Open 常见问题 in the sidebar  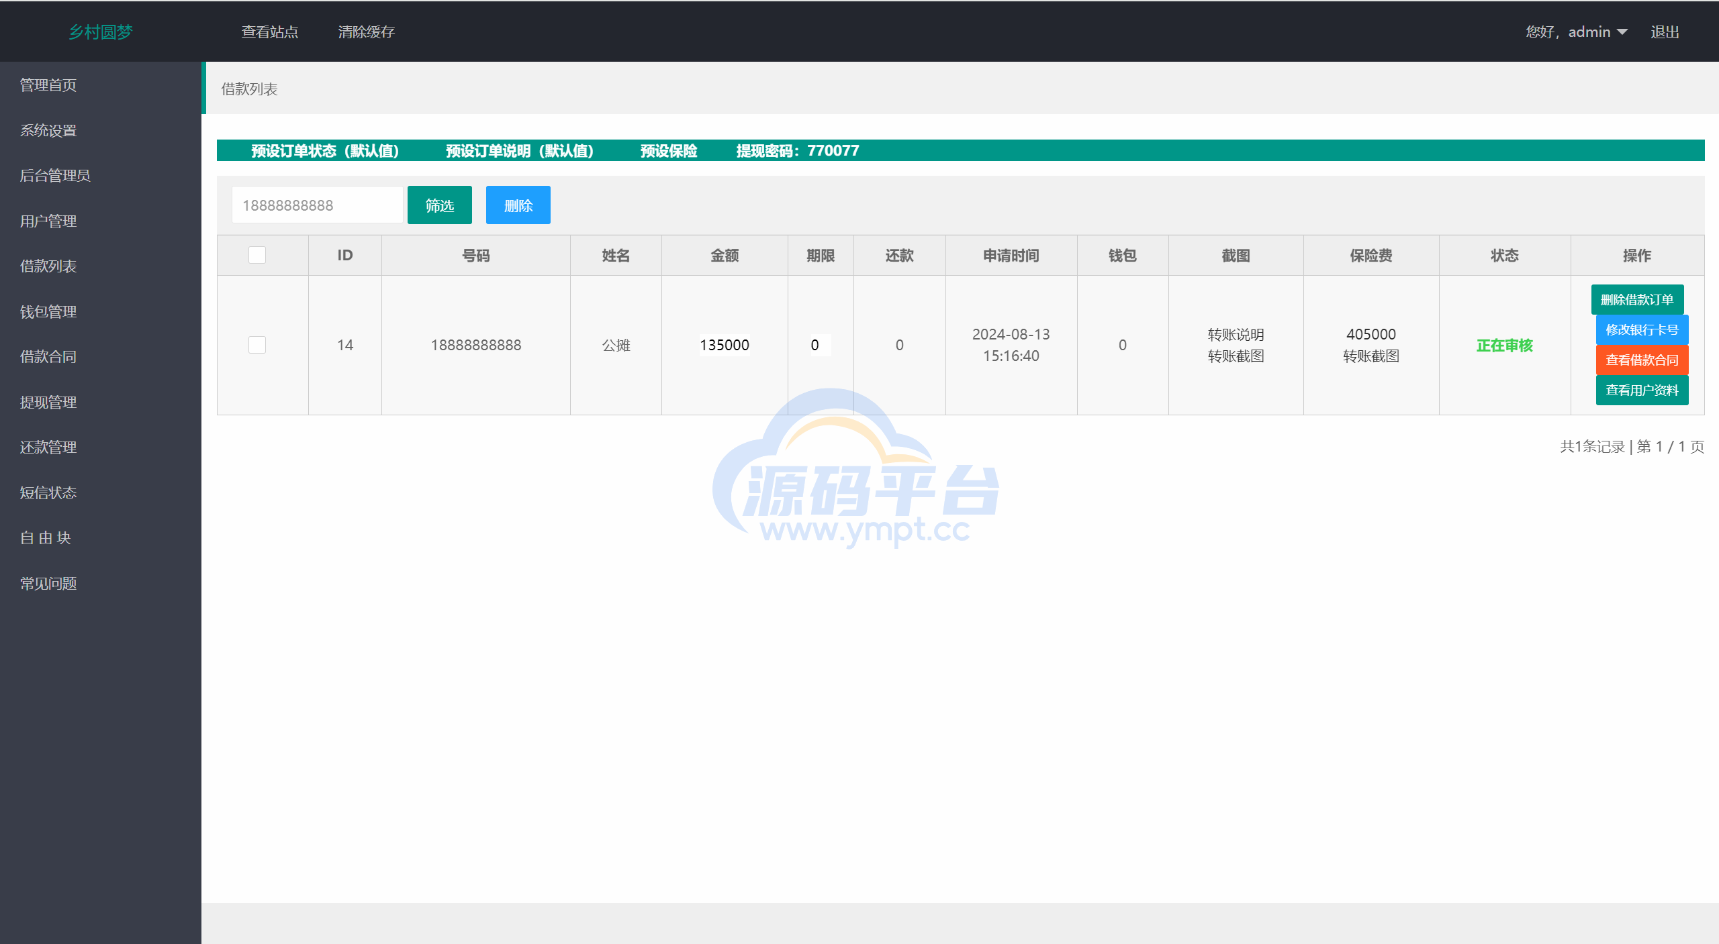coord(48,584)
